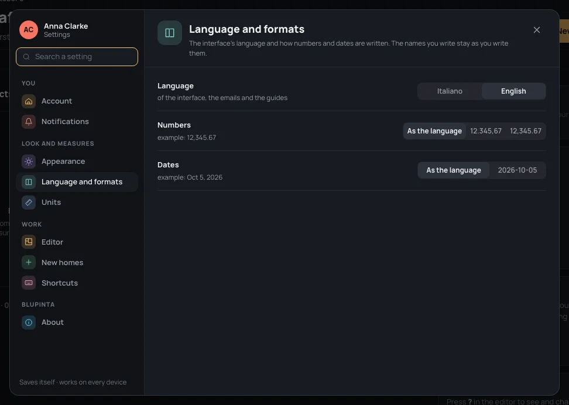Click the Account home icon
569x405 pixels.
click(x=29, y=101)
